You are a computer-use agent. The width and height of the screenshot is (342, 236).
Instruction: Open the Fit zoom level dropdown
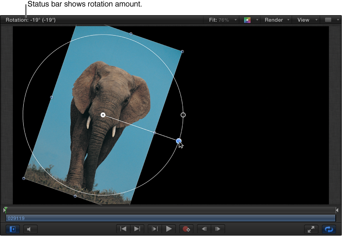tap(236, 20)
